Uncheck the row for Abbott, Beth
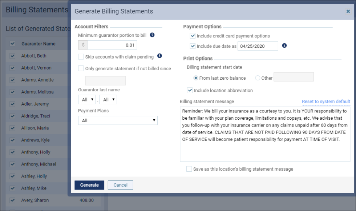 (x=12, y=55)
